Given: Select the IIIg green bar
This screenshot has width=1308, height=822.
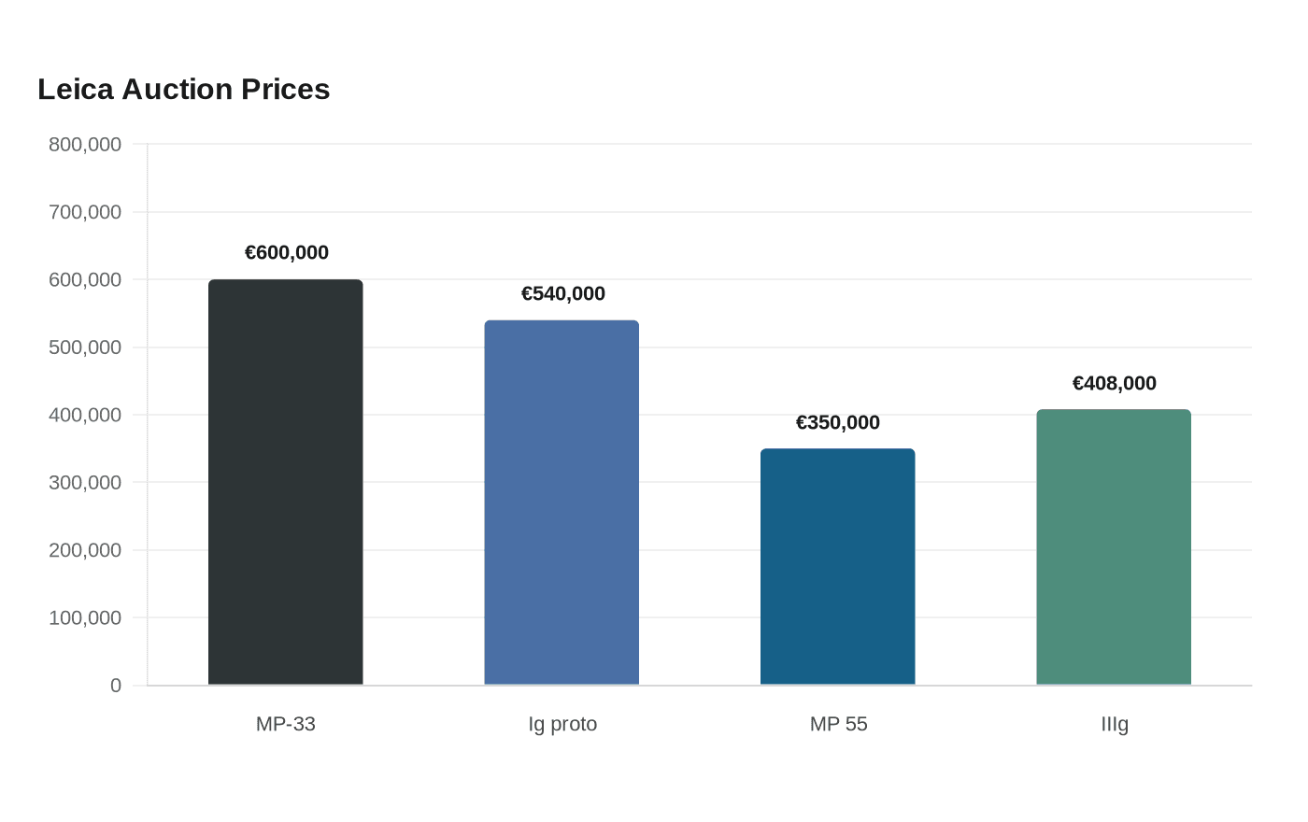Looking at the screenshot, I should (x=1114, y=547).
